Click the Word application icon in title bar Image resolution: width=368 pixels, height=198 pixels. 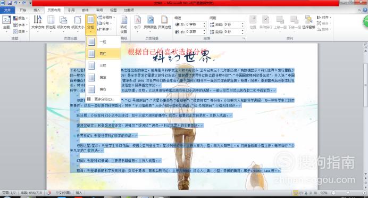pyautogui.click(x=2, y=3)
